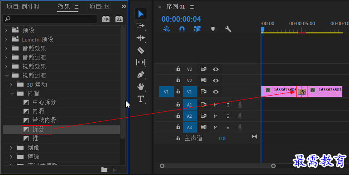
Task: Open the 效果 panel menu icon
Action: (x=76, y=7)
